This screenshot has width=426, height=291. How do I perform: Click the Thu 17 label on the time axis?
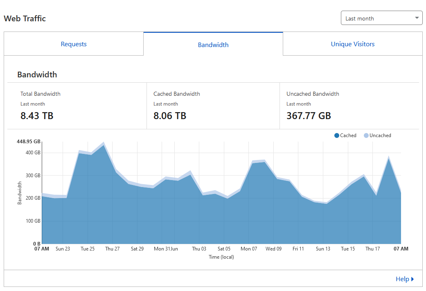[372, 248]
